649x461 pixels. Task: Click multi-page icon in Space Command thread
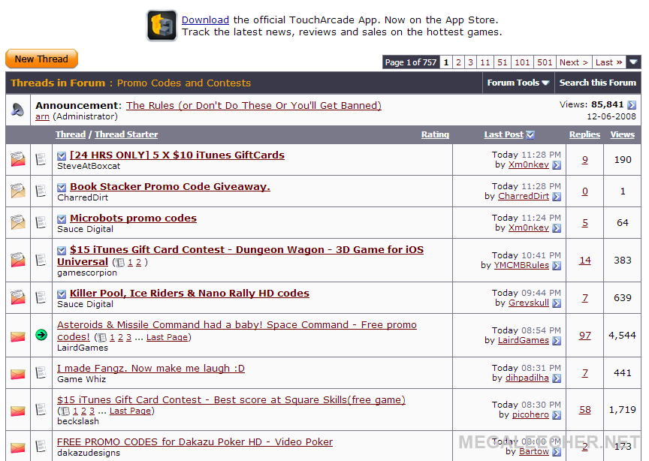point(102,338)
